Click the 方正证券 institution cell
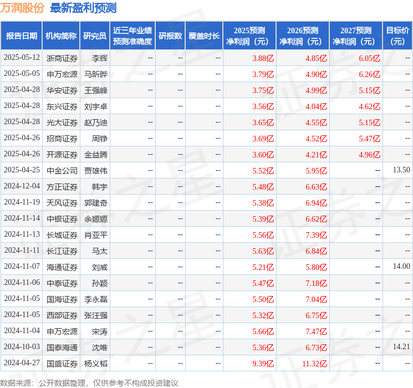Screen dimensions: 413x388 [x=62, y=186]
